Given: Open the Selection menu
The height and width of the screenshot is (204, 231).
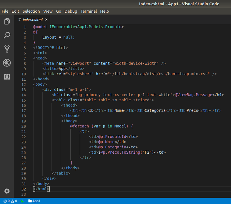Looking at the screenshot, I should [x=31, y=11].
